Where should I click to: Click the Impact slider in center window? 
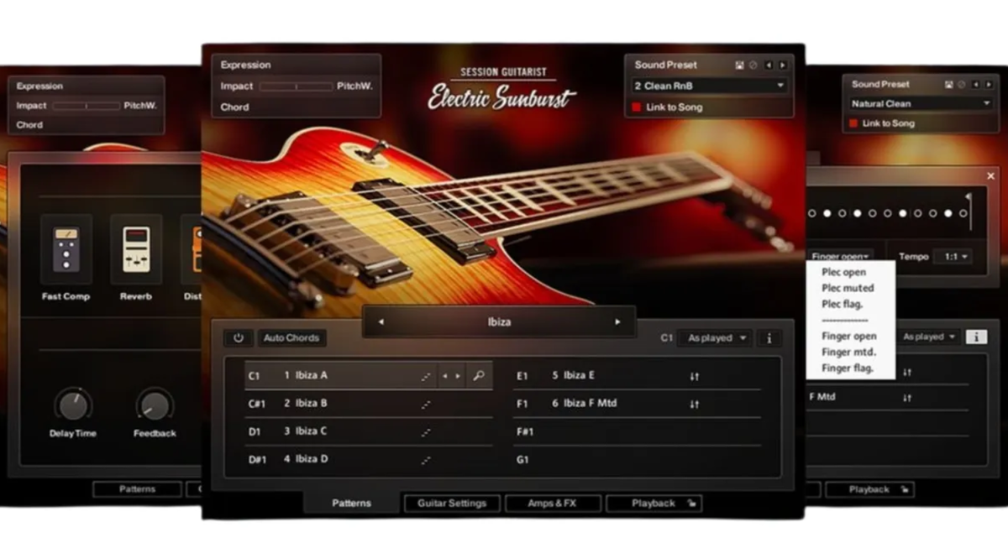click(296, 86)
